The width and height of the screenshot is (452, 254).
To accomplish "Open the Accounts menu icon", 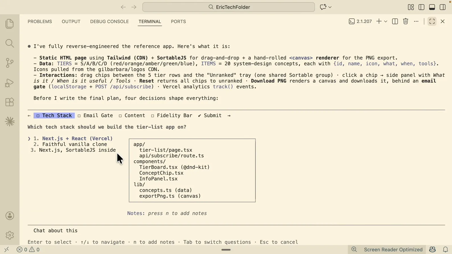I will point(10,216).
